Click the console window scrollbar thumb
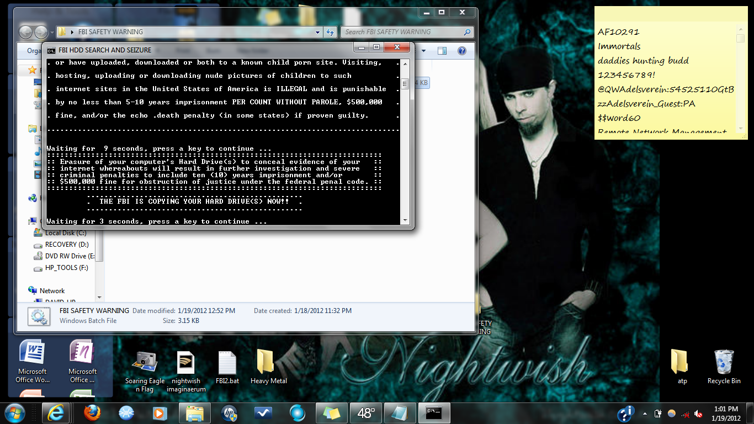 [405, 83]
